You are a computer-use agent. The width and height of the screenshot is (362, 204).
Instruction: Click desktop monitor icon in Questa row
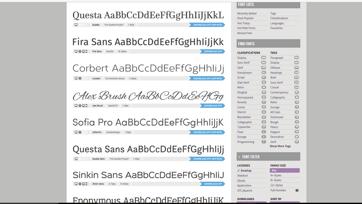click(76, 25)
